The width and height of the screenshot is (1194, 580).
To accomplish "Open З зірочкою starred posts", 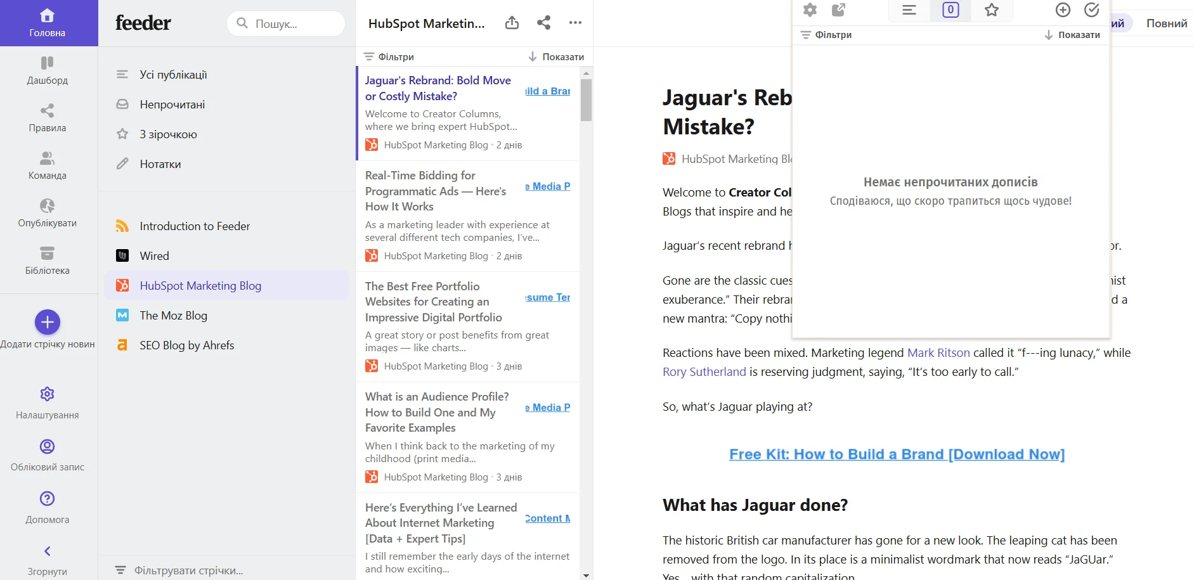I will tap(227, 134).
